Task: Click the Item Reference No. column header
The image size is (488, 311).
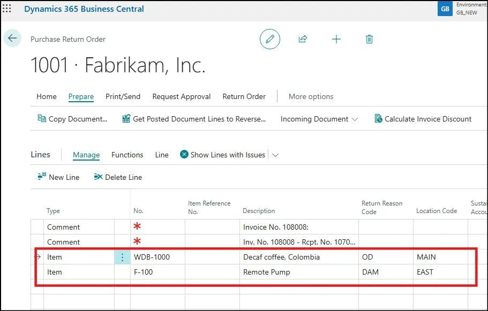Action: (209, 208)
